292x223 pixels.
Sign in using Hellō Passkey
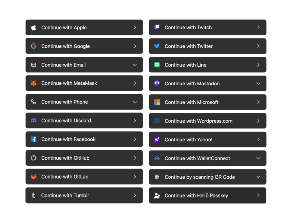click(x=207, y=195)
